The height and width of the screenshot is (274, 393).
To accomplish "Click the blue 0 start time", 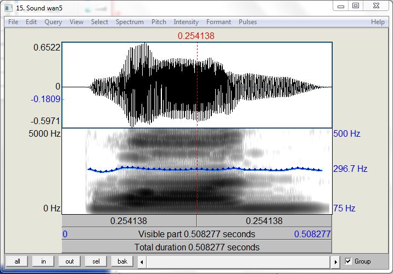I will pyautogui.click(x=65, y=234).
